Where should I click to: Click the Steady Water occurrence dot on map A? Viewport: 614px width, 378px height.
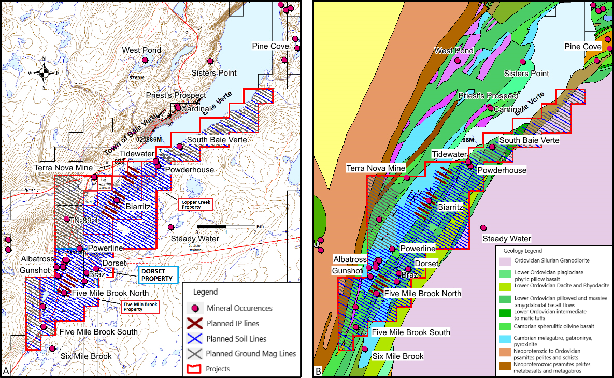[171, 227]
